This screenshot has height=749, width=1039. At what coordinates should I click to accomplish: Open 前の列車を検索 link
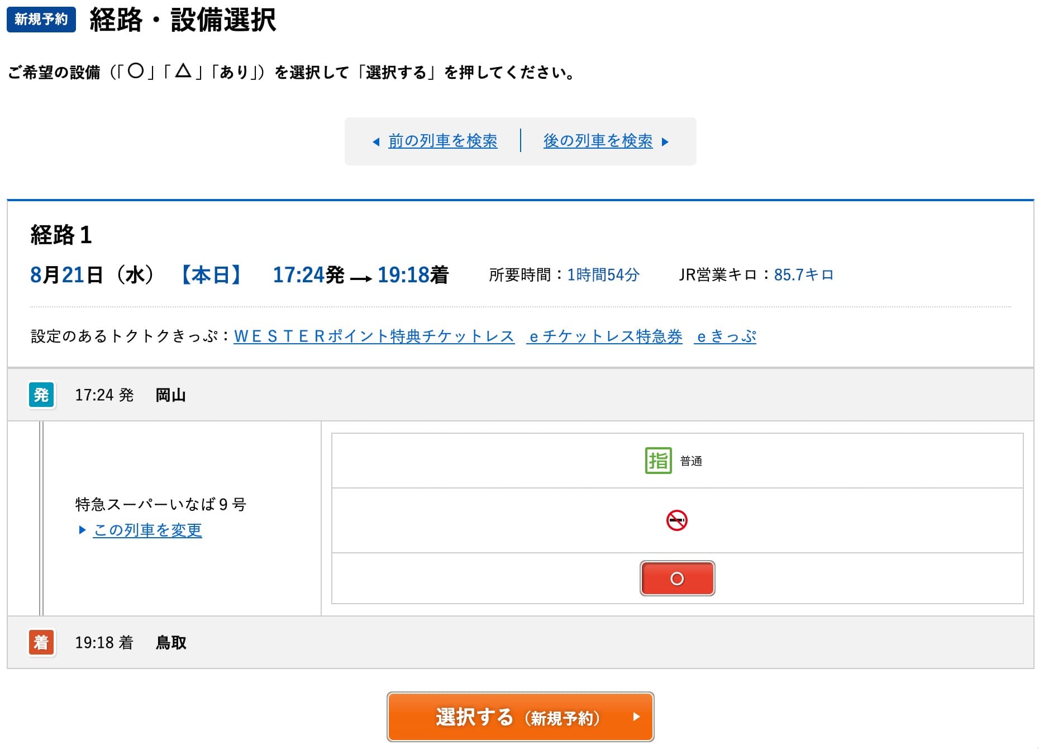click(443, 141)
